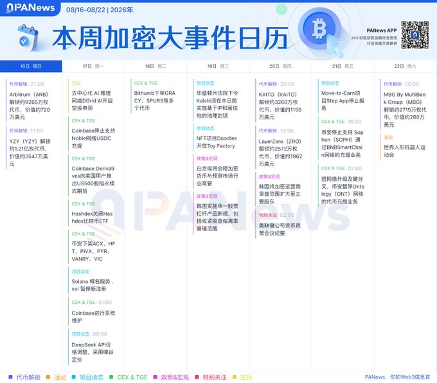Select the 20日 周四 day tab

tap(280, 66)
